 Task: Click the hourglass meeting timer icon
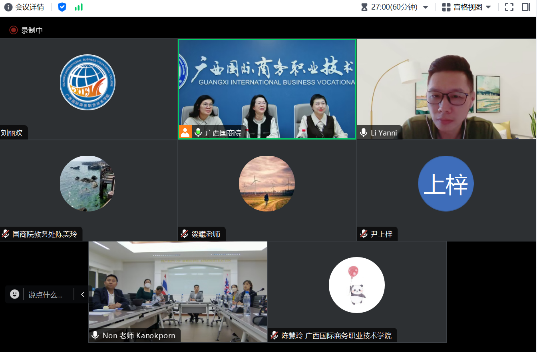point(364,7)
